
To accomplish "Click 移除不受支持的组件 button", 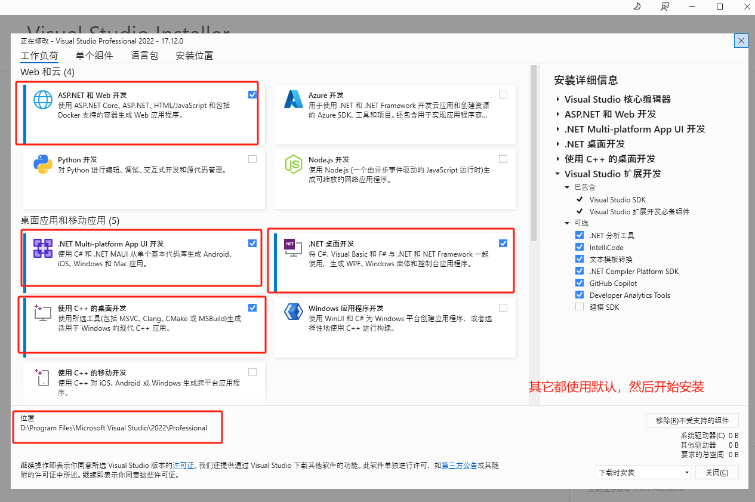I will 692,420.
